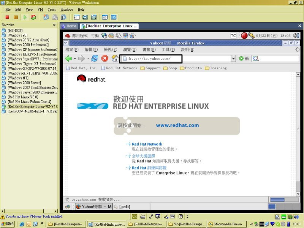
Task: Launch the email client icon in GNOME panel
Action: click(111, 36)
